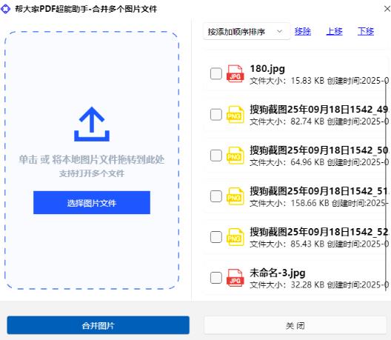This screenshot has height=340, width=391.
Task: Enable the checkbox for 搜狗截图 1542_52 file
Action: point(216,237)
